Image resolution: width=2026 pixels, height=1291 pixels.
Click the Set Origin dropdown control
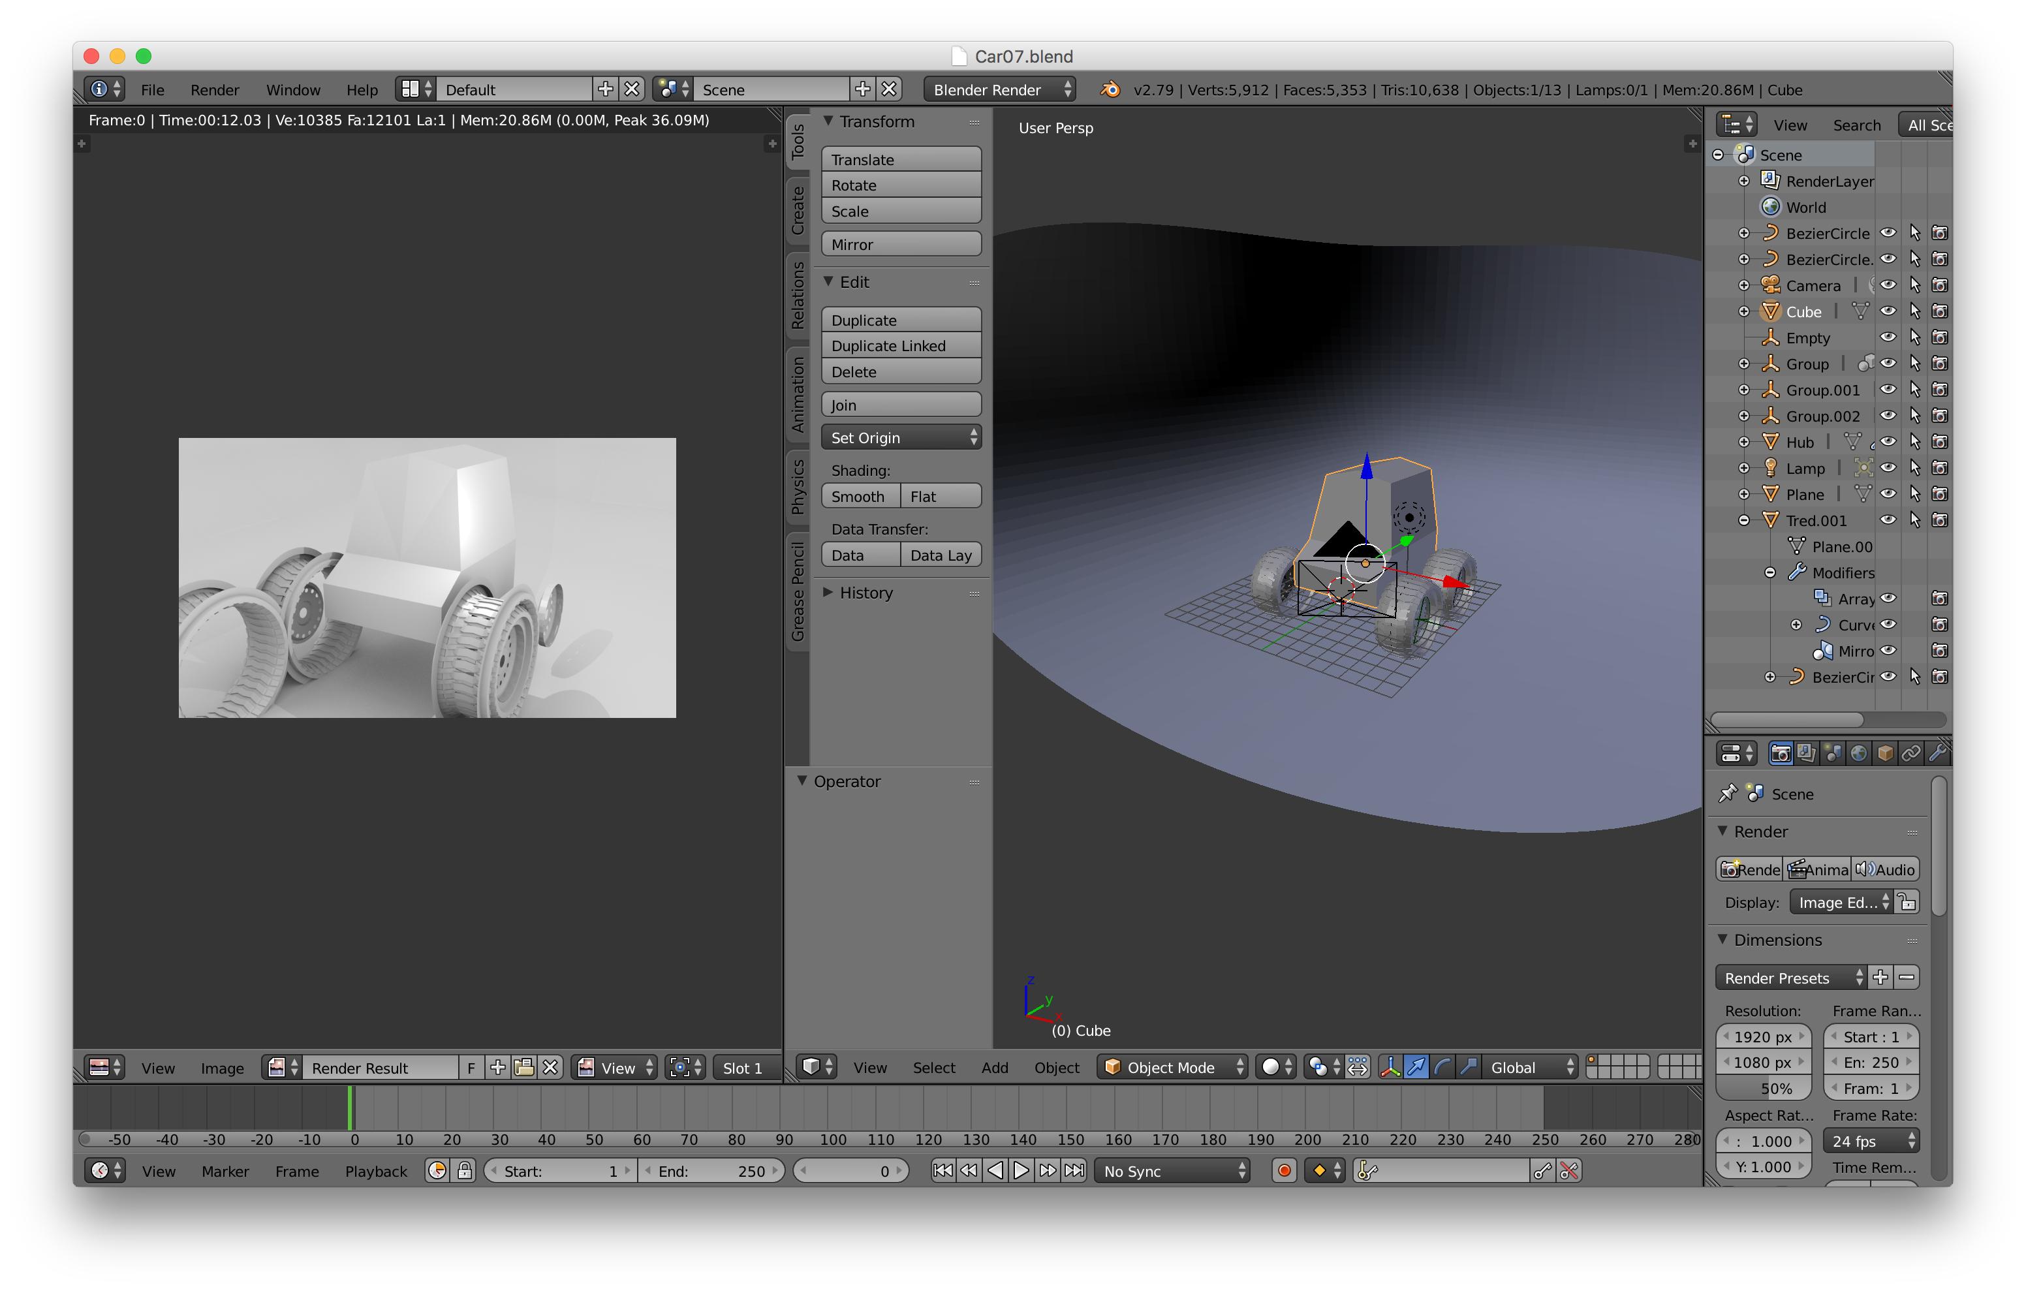pyautogui.click(x=901, y=437)
